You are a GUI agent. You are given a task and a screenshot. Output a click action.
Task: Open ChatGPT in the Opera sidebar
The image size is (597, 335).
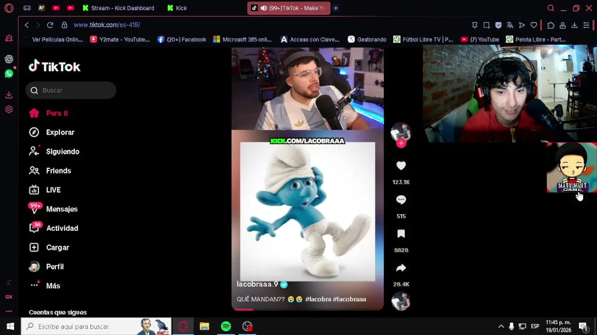[9, 59]
